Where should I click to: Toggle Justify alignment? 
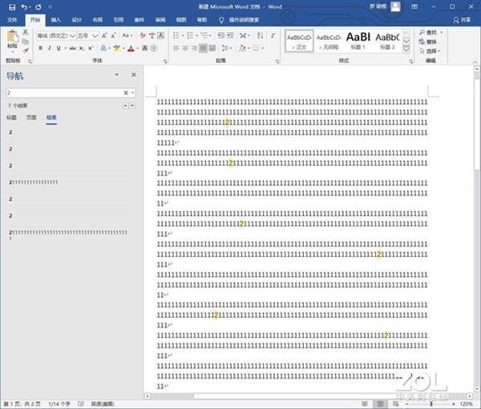[x=203, y=48]
